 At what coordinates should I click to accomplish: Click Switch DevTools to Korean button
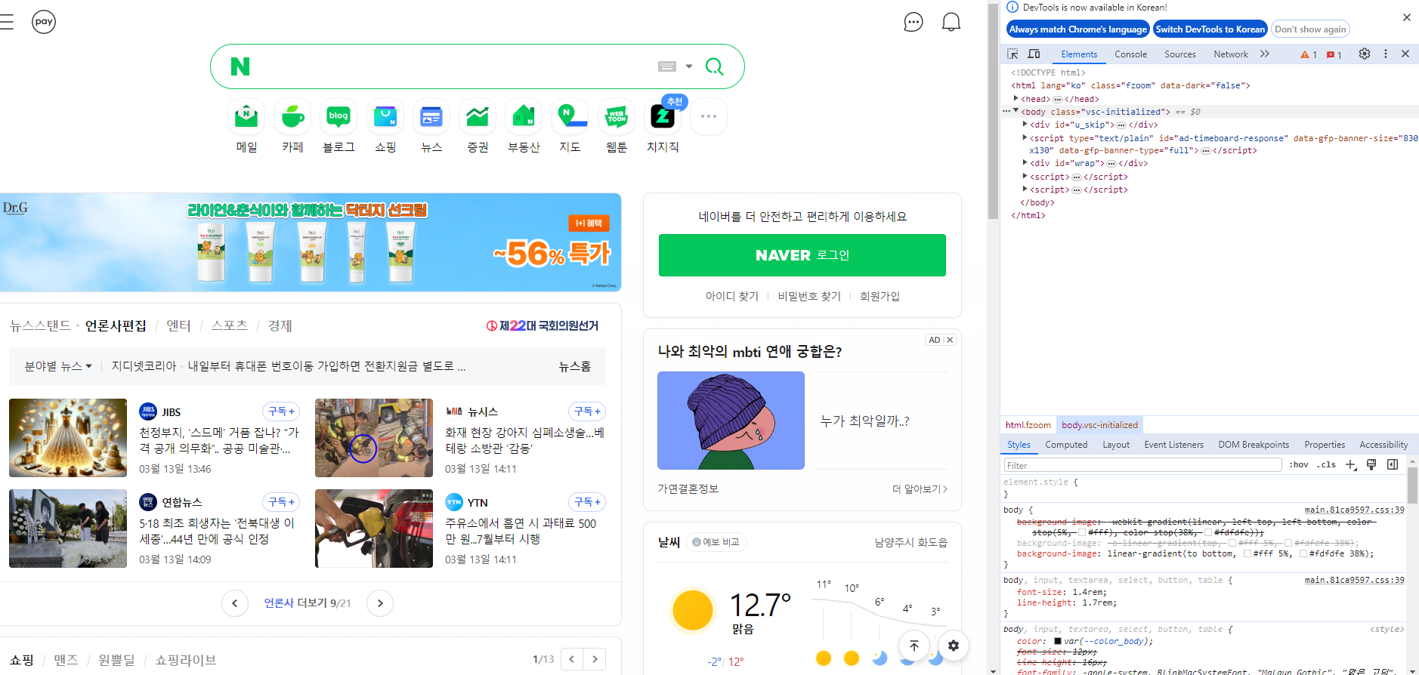pyautogui.click(x=1210, y=29)
